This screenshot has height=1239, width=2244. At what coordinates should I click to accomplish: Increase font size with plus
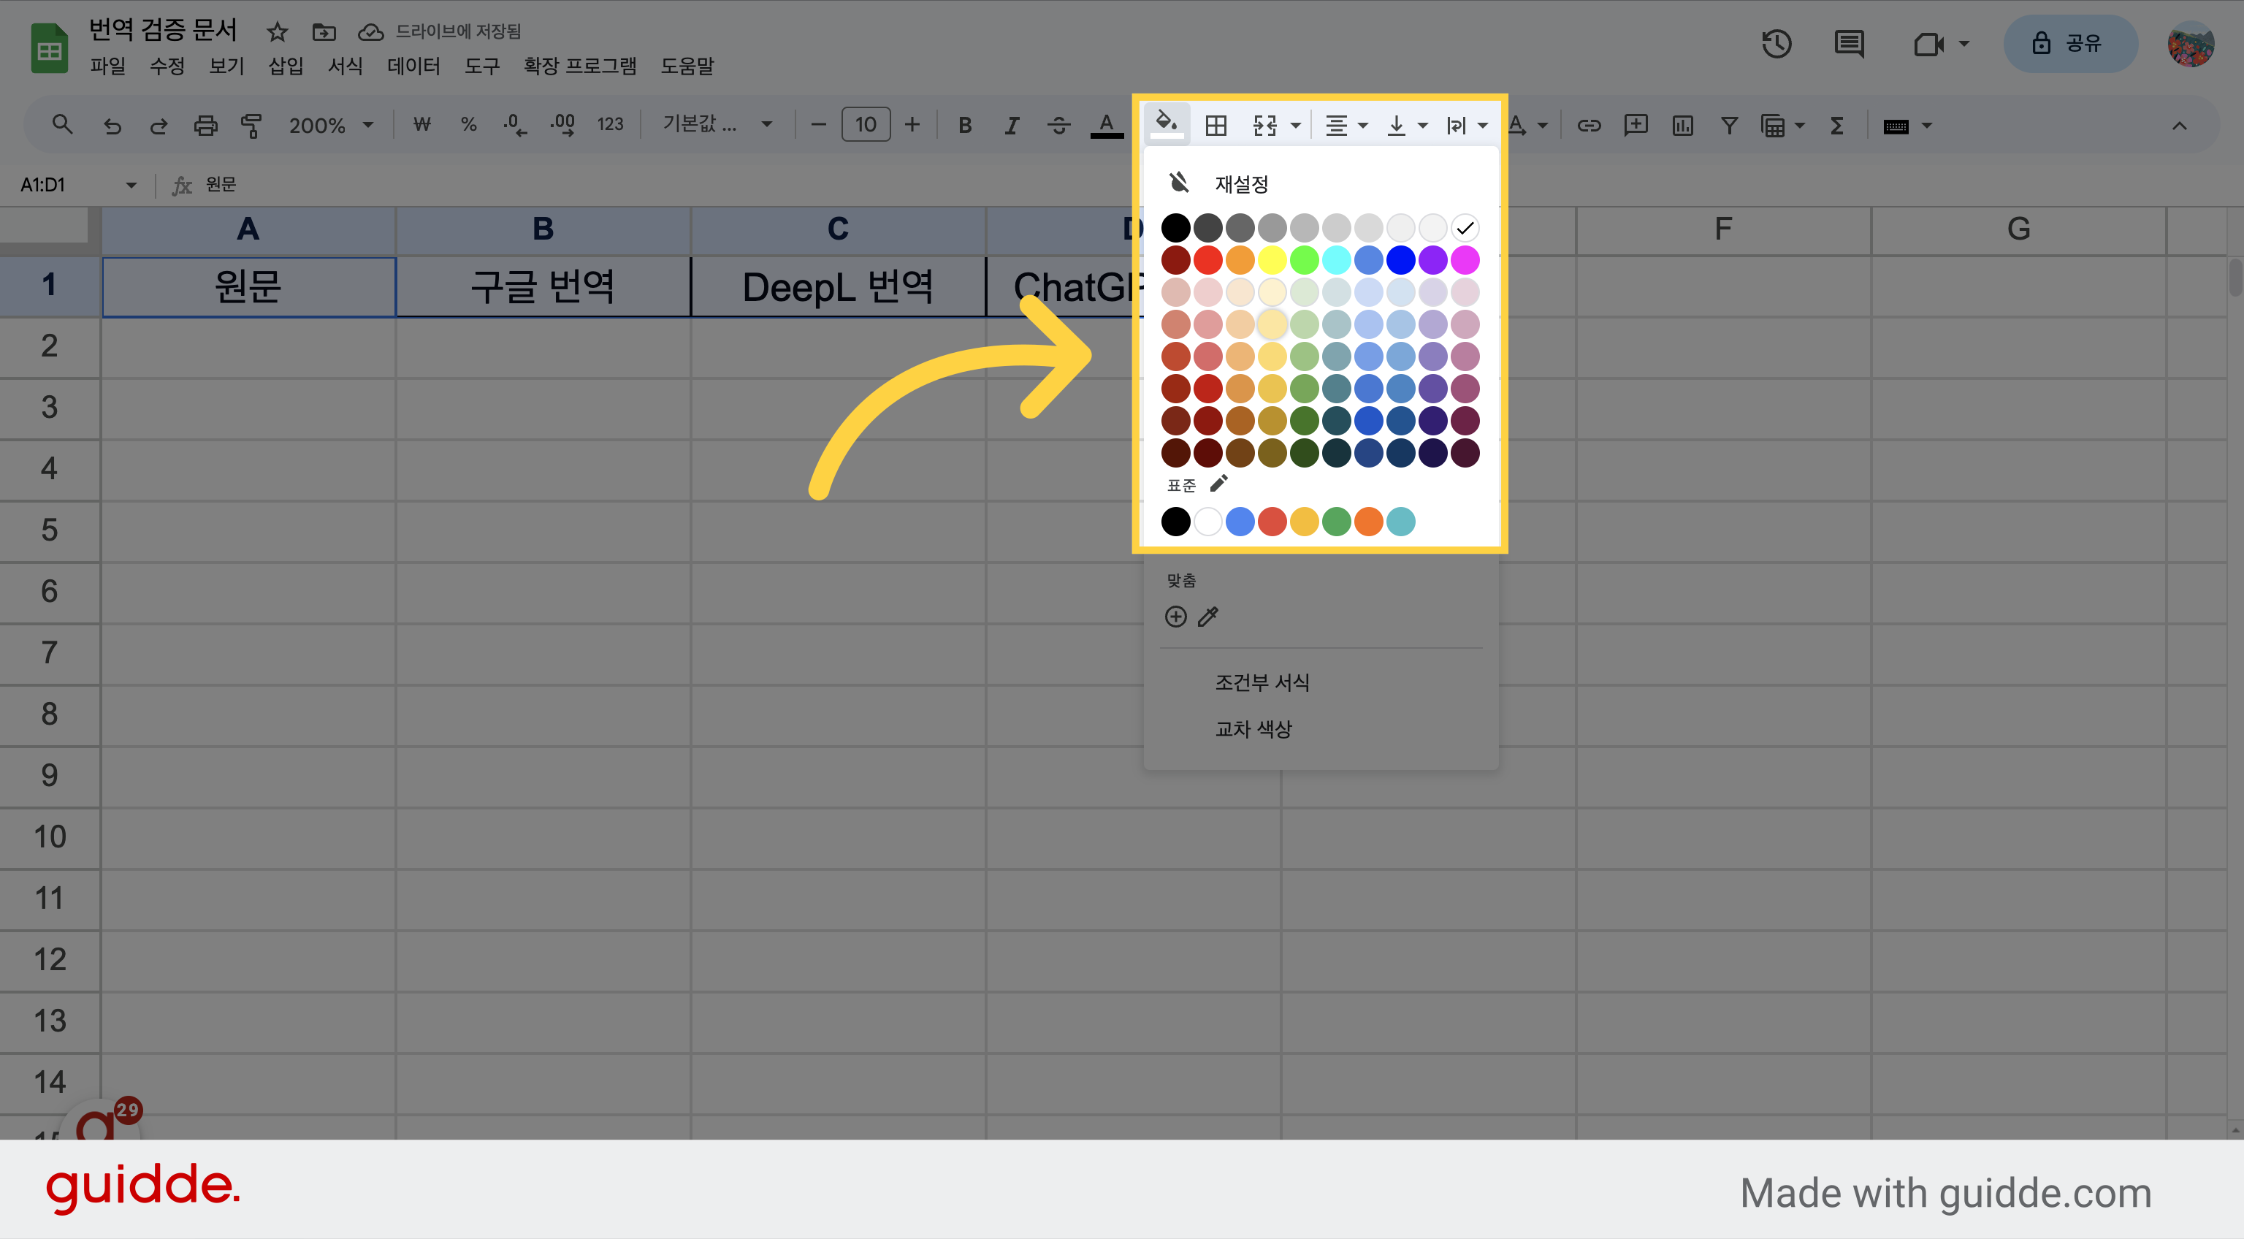tap(912, 126)
